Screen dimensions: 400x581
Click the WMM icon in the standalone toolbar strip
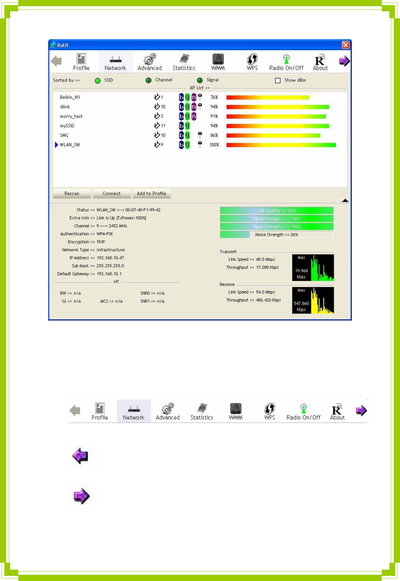[x=236, y=411]
